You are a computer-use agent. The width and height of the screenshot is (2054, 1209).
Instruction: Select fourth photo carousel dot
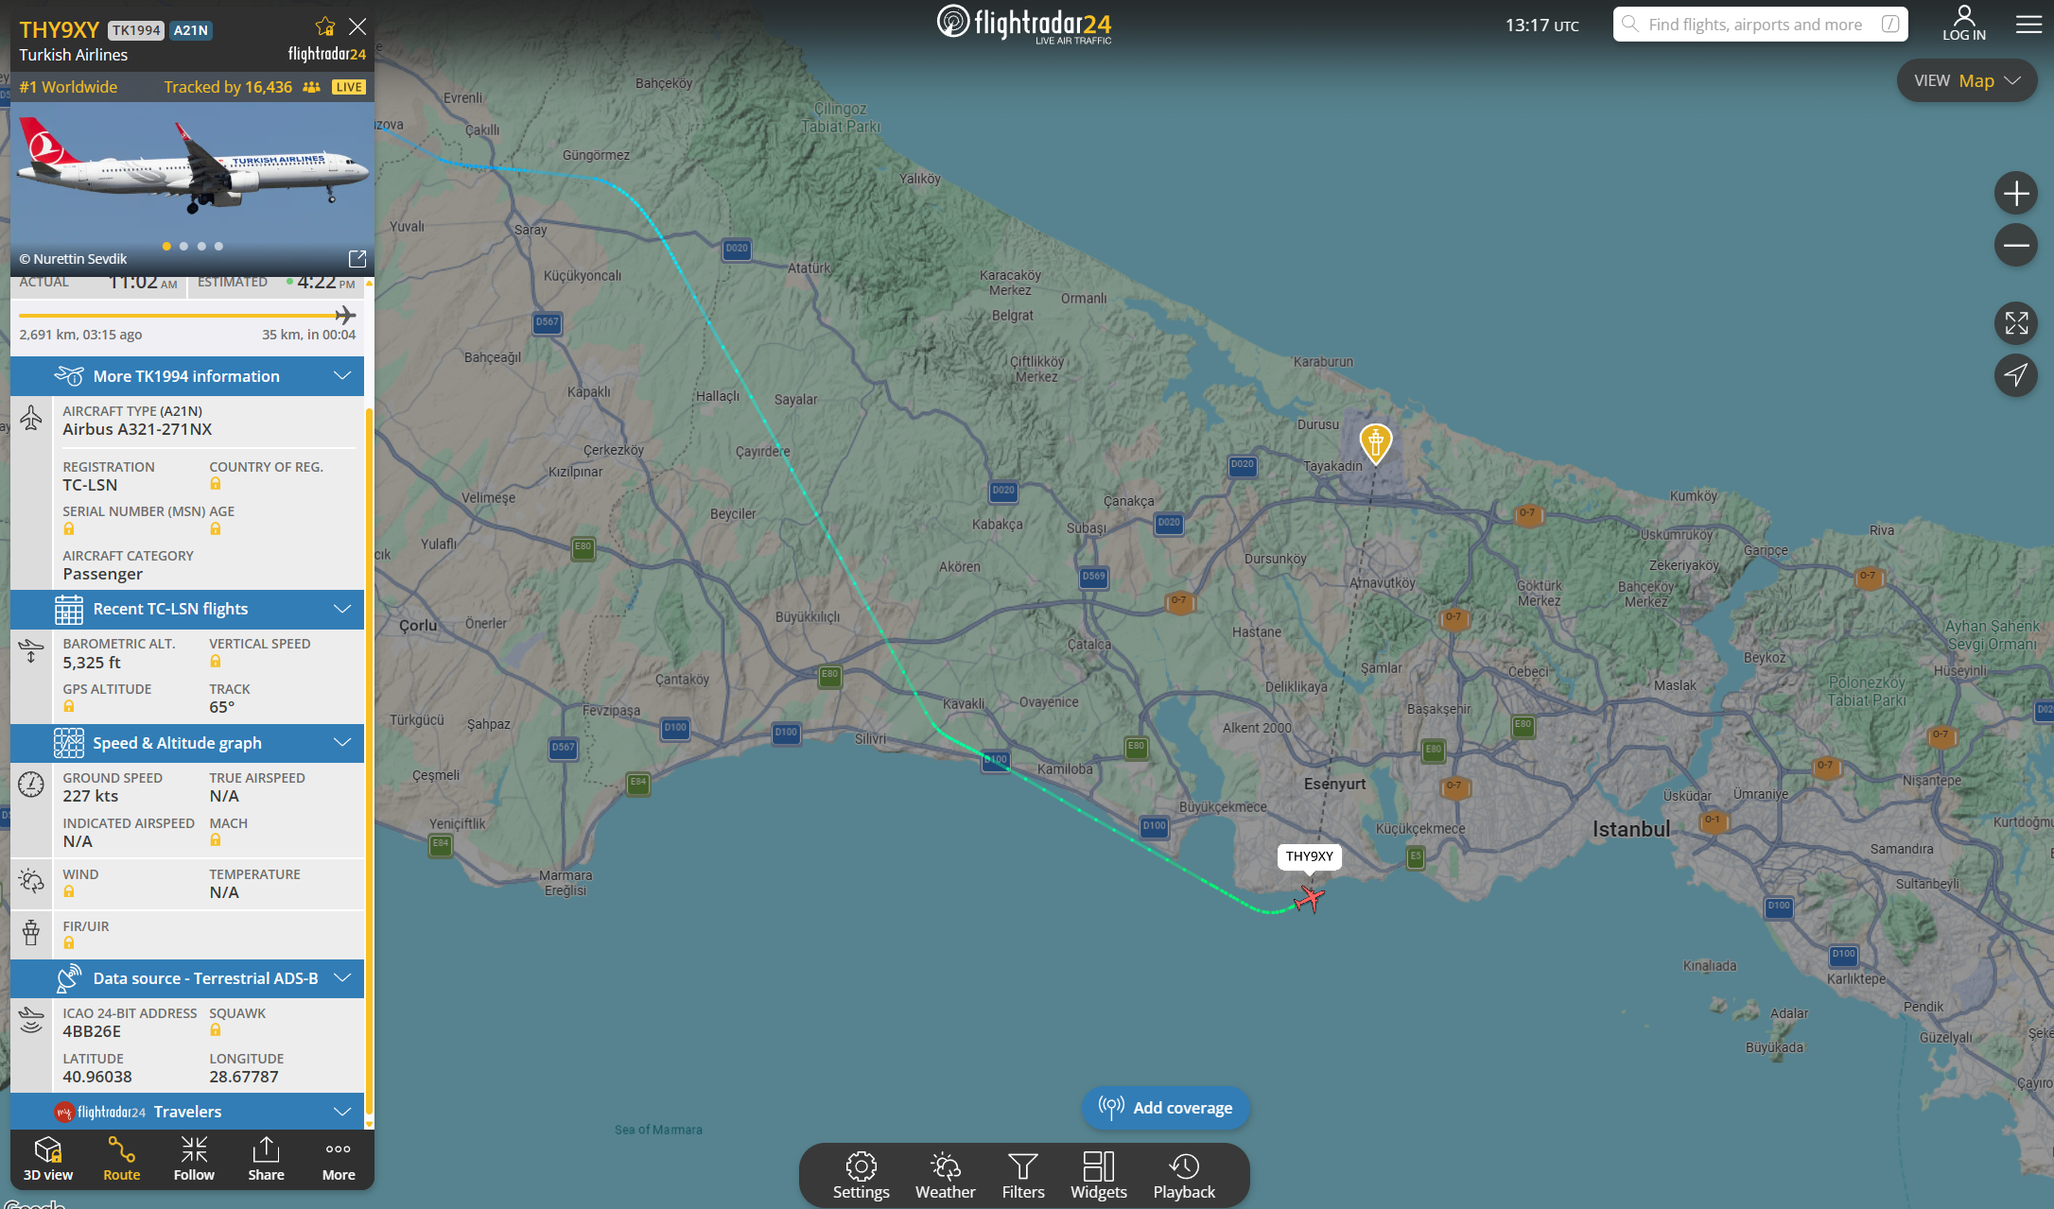coord(218,246)
